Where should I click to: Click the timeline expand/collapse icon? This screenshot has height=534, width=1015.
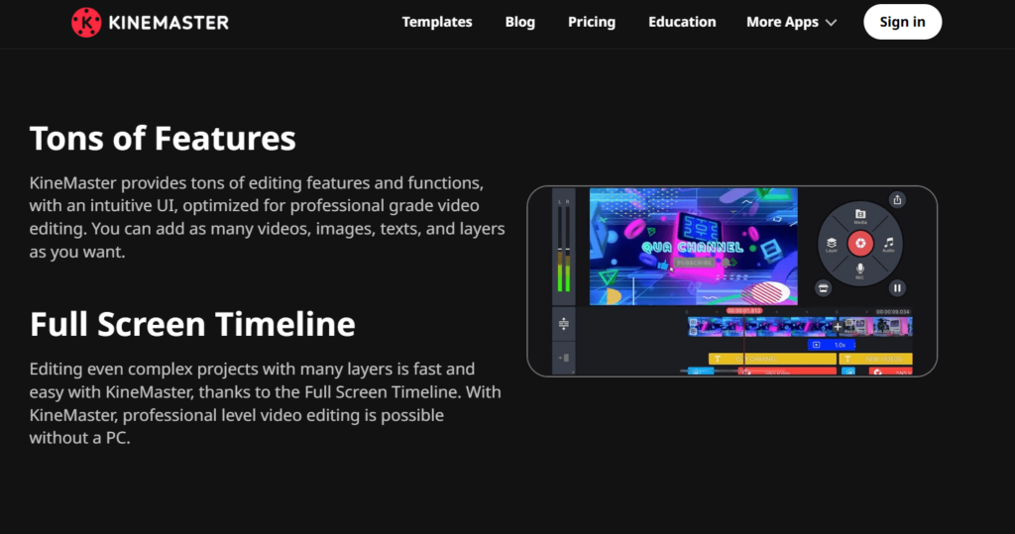click(564, 324)
